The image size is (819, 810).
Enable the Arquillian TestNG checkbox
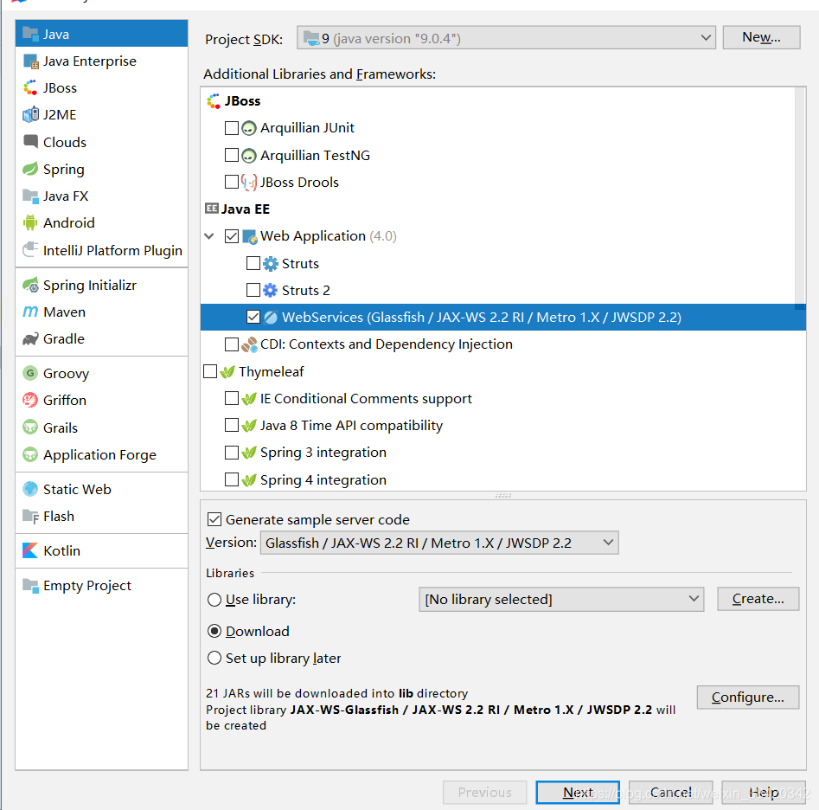[232, 155]
